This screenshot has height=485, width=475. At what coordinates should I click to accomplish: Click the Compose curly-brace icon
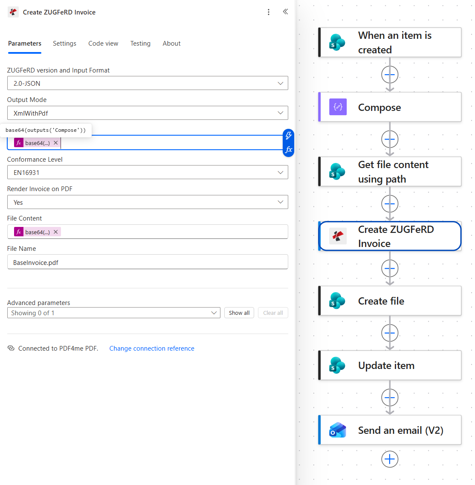[338, 107]
